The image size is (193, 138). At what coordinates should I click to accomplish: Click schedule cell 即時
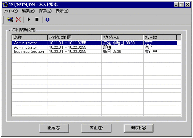coord(107,47)
